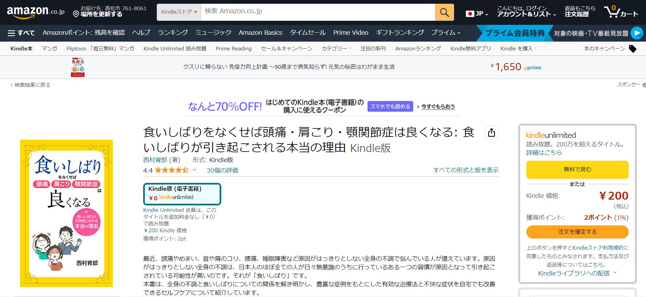
Task: Click the share icon beside book title
Action: pyautogui.click(x=491, y=132)
